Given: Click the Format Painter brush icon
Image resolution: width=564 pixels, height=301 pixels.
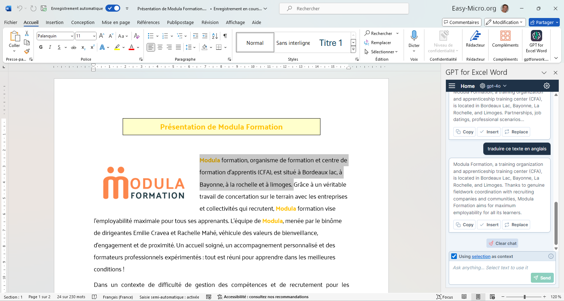Looking at the screenshot, I should click(x=27, y=51).
